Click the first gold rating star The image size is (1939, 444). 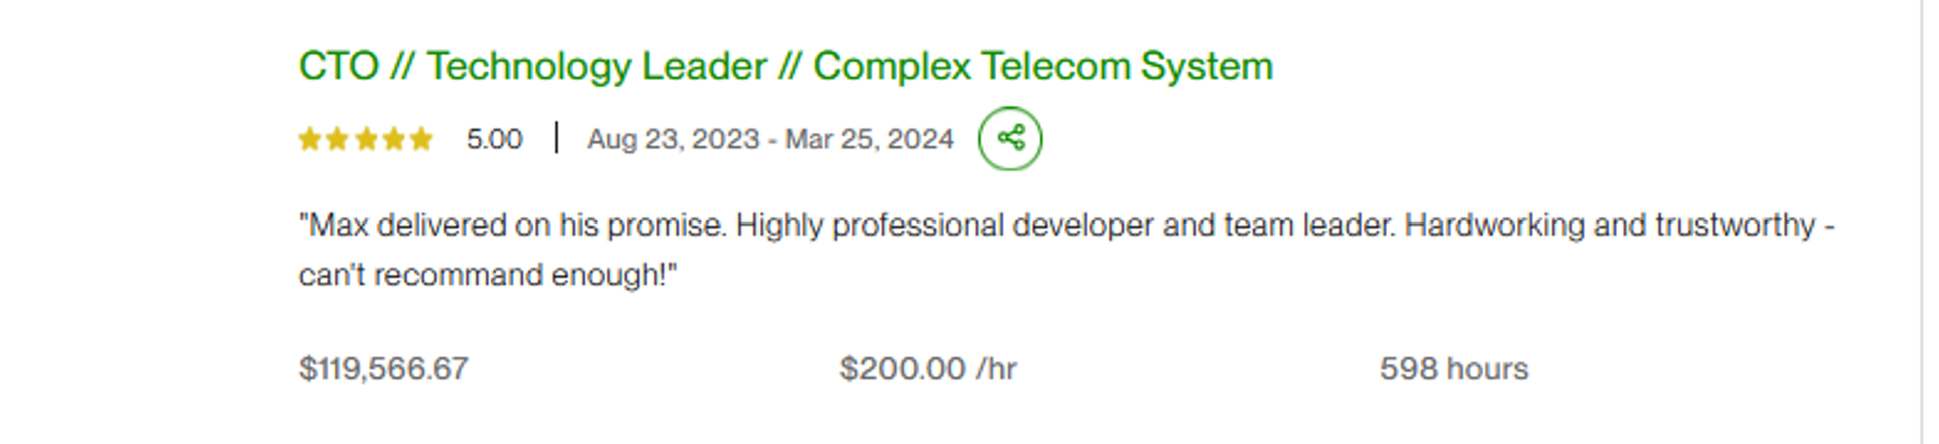click(310, 139)
